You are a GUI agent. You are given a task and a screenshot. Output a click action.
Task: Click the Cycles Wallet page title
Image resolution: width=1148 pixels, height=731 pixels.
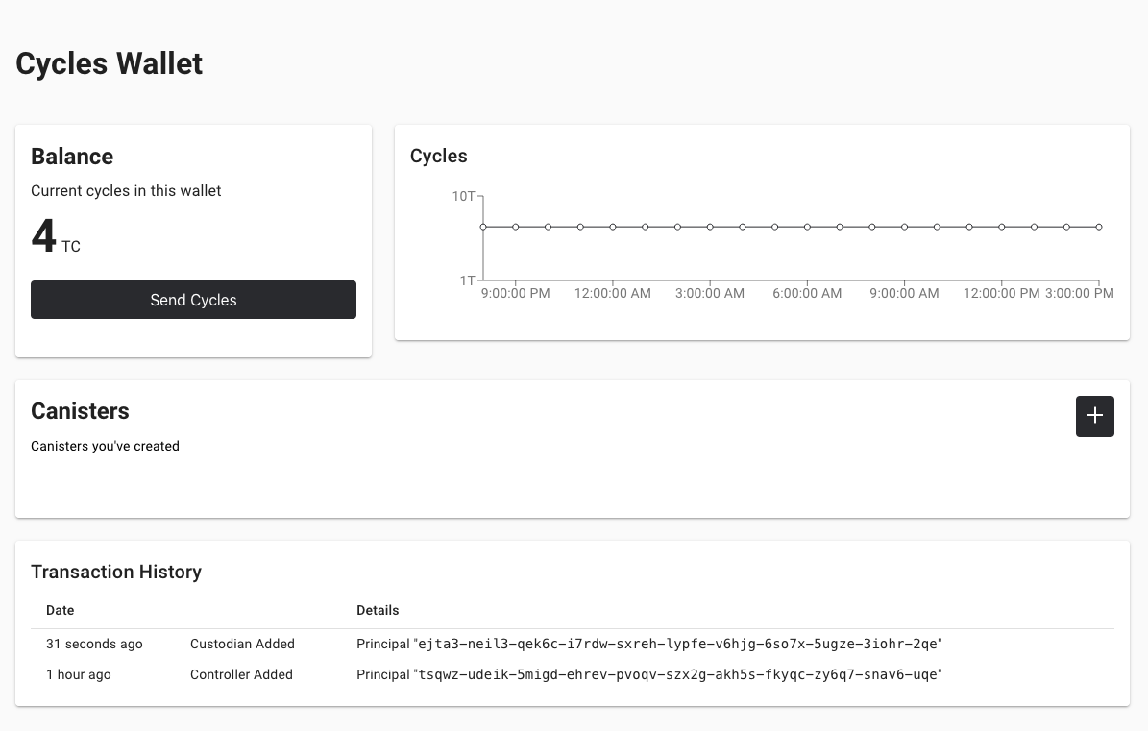tap(108, 63)
